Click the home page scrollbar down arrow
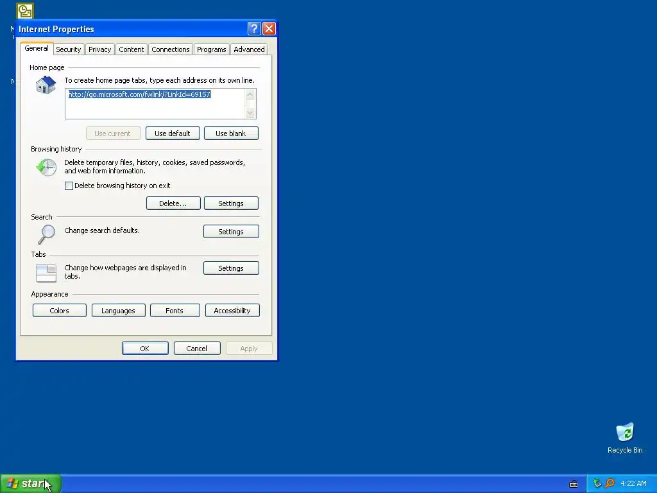657x493 pixels. (x=250, y=113)
